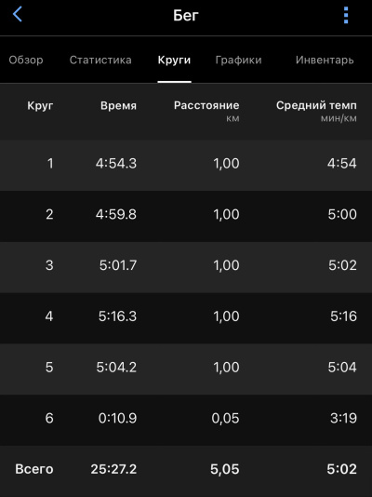Select lap 4 row with time 5:16.3

pyautogui.click(x=186, y=316)
